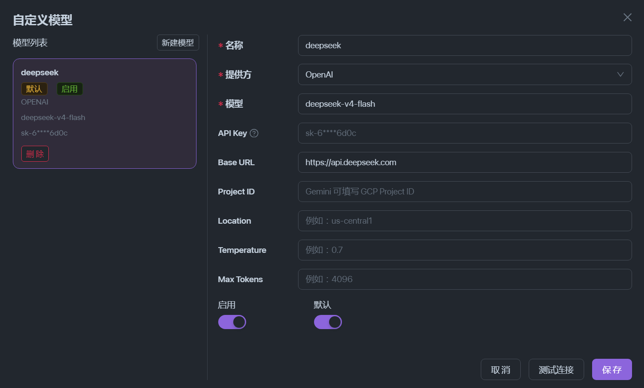Click deepseek-v4-flash text in the model card
This screenshot has height=388, width=644.
click(x=53, y=117)
